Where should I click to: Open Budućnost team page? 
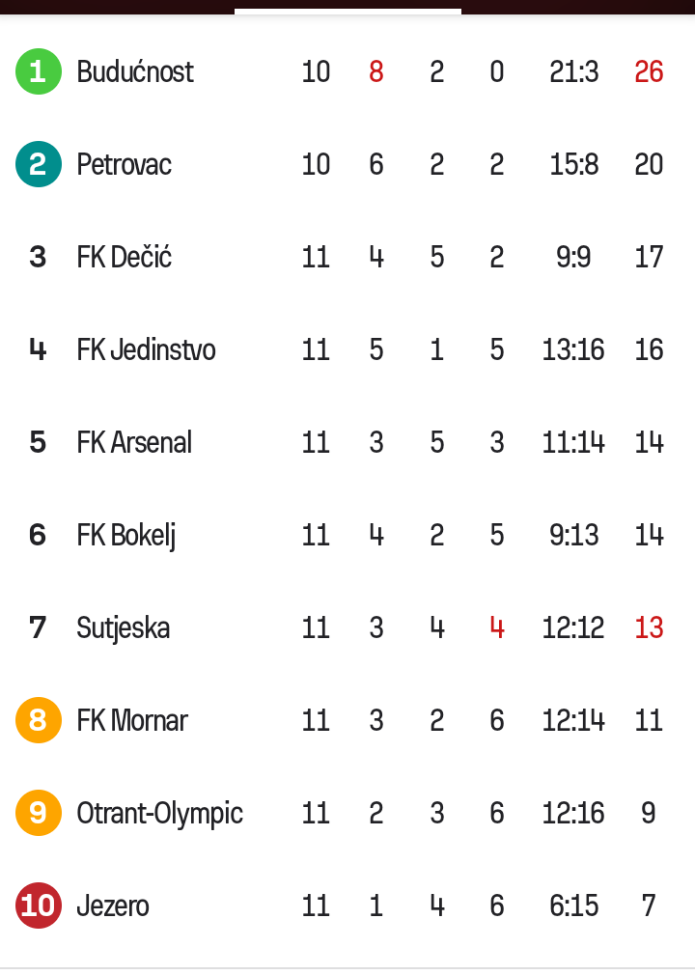pos(135,71)
